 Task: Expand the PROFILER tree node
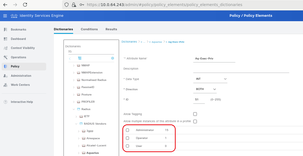[74, 102]
